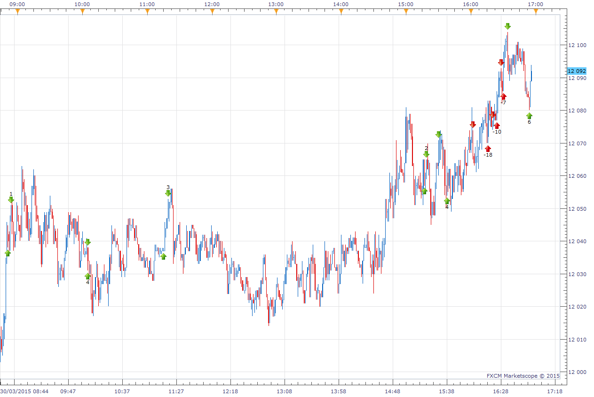Click the green down arrow labeled 1

point(11,200)
